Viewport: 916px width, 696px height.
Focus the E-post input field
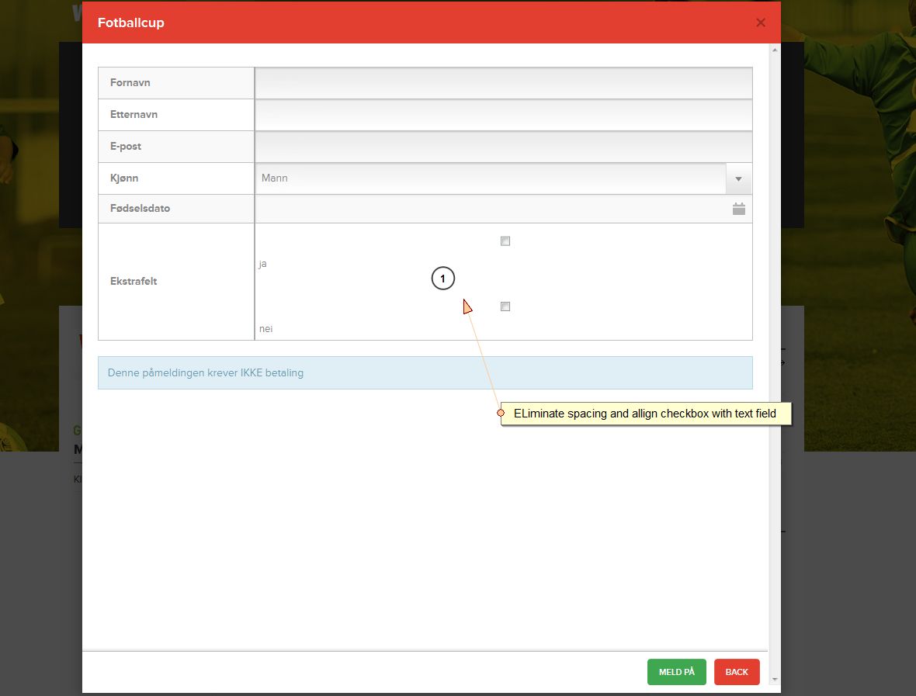pos(504,147)
